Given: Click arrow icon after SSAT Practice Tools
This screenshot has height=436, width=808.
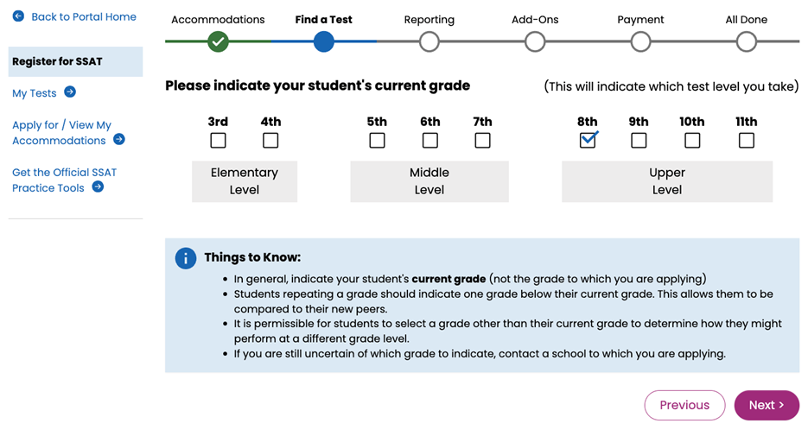Looking at the screenshot, I should [x=98, y=187].
